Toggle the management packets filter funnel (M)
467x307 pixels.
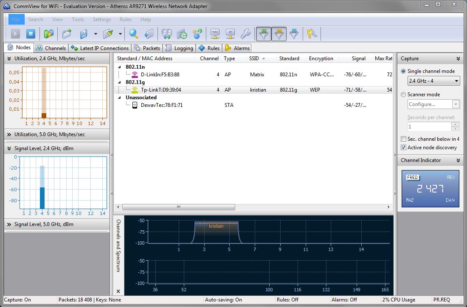pyautogui.click(x=279, y=34)
